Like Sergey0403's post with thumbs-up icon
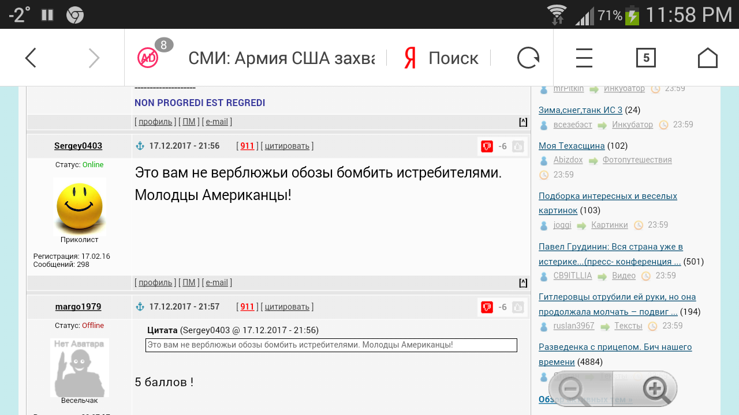The width and height of the screenshot is (739, 415). click(x=518, y=146)
